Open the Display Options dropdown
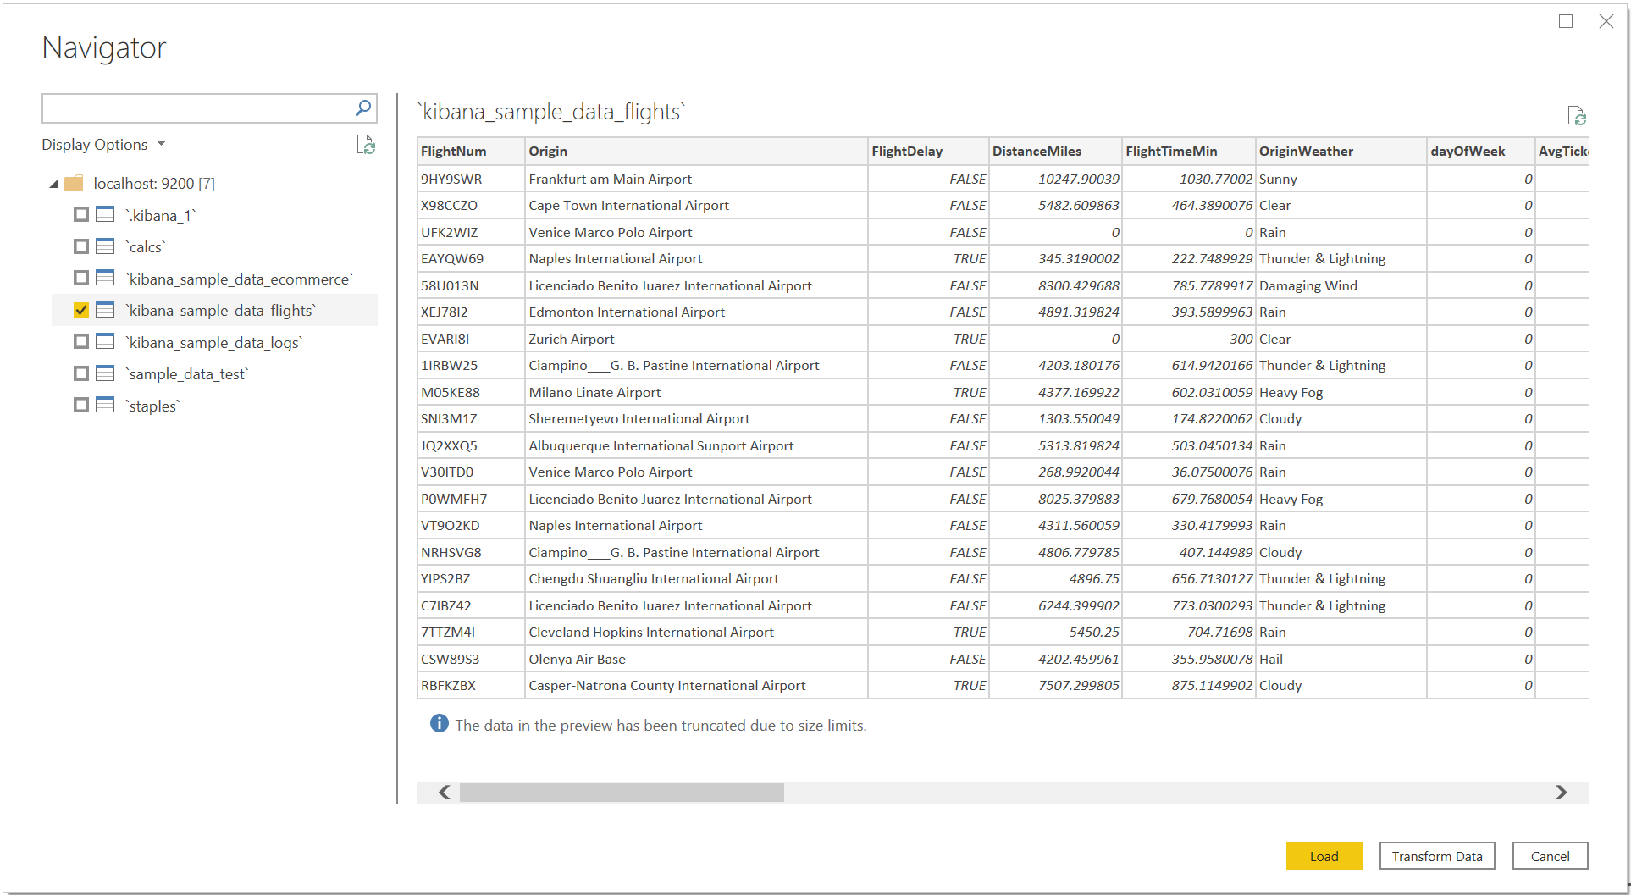This screenshot has width=1631, height=895. [x=103, y=145]
